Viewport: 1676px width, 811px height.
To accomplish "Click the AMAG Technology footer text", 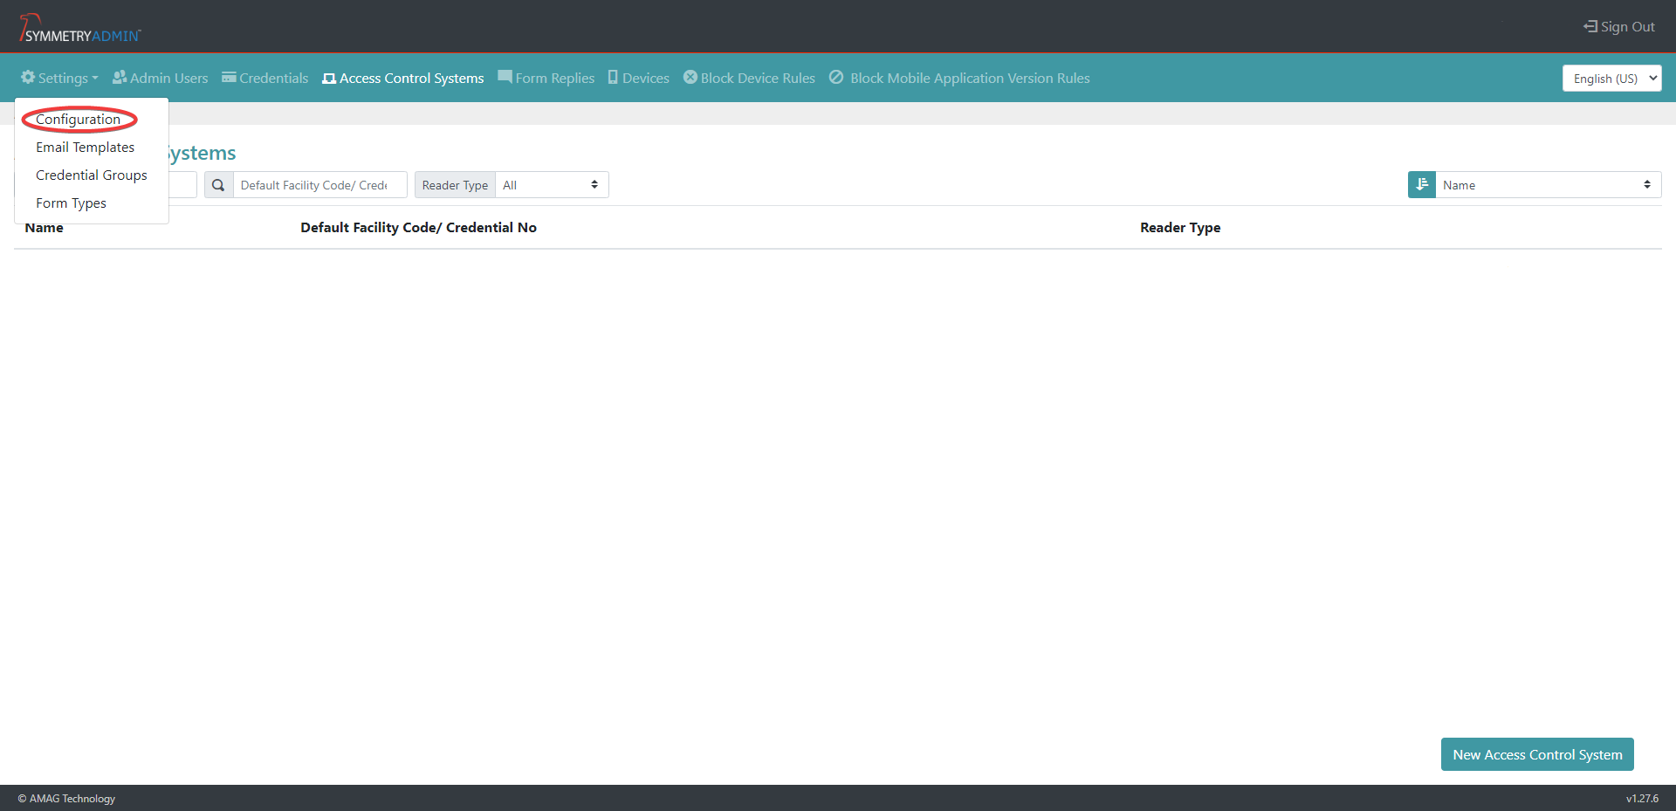I will [x=66, y=799].
